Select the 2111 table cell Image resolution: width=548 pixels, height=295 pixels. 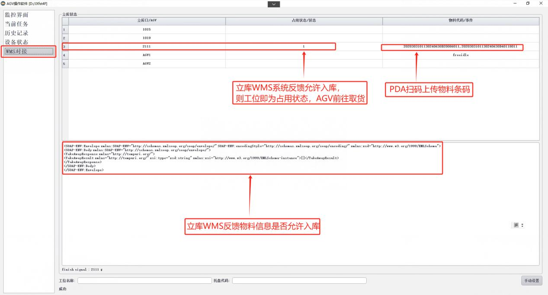click(x=147, y=47)
